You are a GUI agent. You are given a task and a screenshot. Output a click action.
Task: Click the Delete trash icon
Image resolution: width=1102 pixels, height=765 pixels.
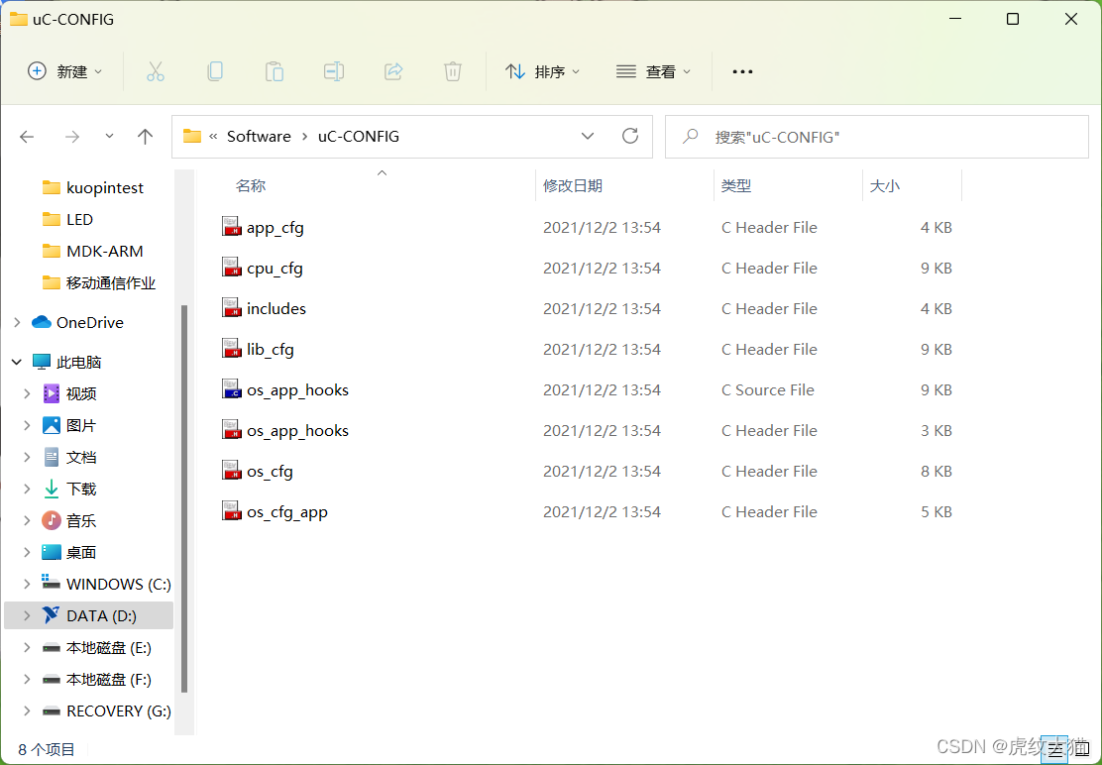point(453,71)
